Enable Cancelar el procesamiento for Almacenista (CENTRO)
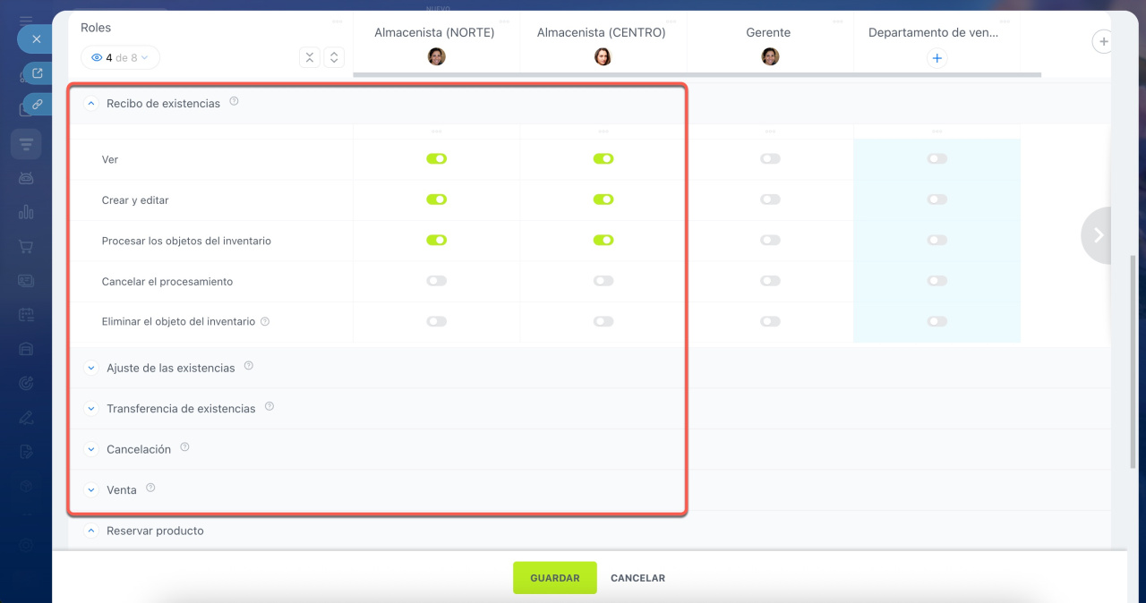The width and height of the screenshot is (1146, 603). 603,281
